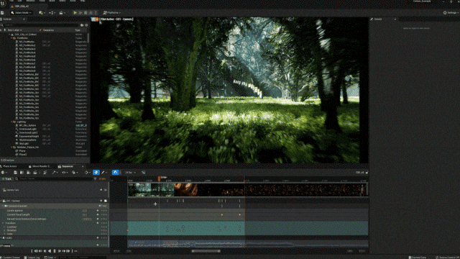
Task: Collapse the Fireworks folder in the Outliner
Action: [x=12, y=38]
